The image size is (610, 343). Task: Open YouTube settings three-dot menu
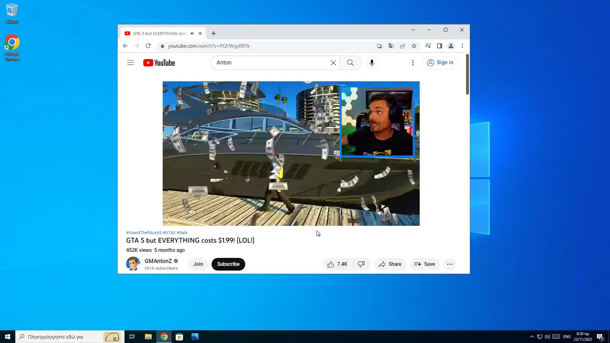click(412, 63)
